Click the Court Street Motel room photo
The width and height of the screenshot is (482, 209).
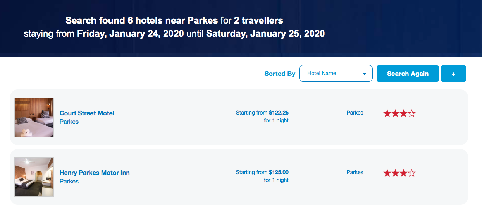pos(34,117)
